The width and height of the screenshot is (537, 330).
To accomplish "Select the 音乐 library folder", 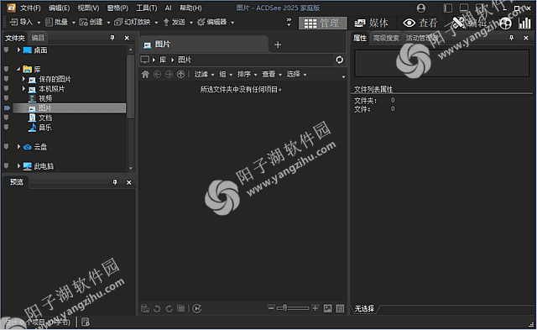I will pyautogui.click(x=39, y=128).
